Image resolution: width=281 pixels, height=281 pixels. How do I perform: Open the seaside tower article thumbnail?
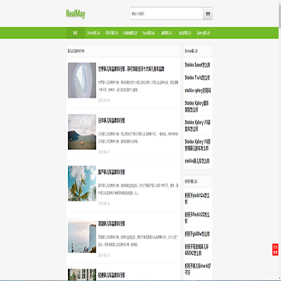(82, 235)
